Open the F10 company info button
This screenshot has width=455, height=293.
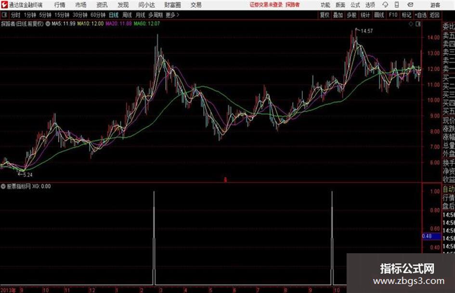(x=393, y=15)
